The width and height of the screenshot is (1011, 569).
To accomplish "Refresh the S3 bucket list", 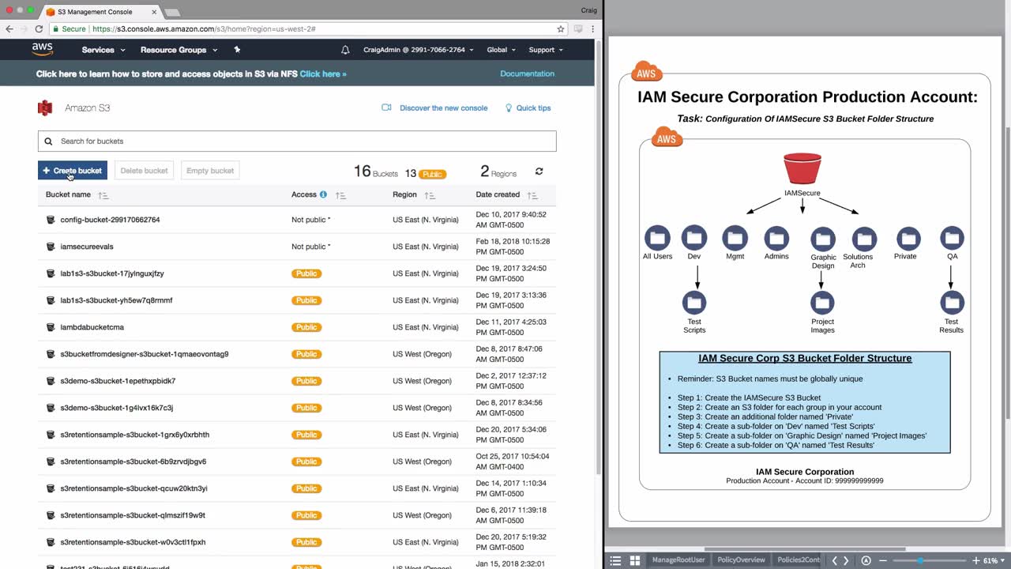I will click(539, 171).
